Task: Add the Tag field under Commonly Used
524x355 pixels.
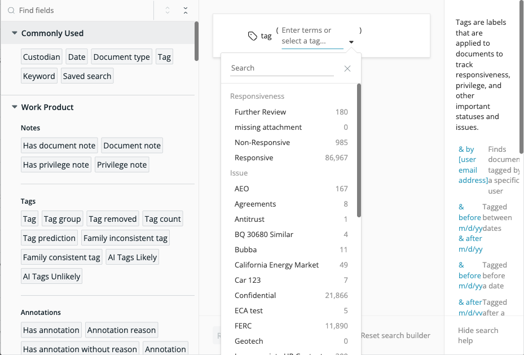Action: [x=164, y=57]
